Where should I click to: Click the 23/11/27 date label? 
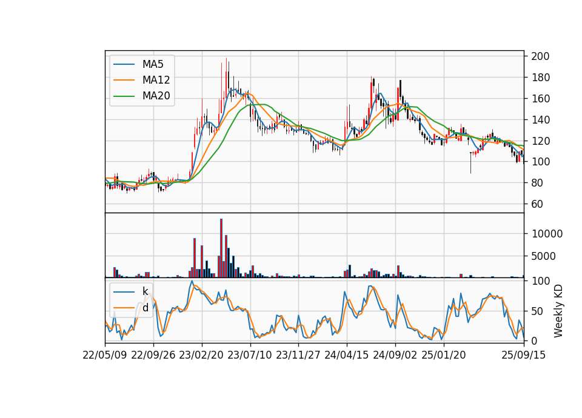[298, 355]
